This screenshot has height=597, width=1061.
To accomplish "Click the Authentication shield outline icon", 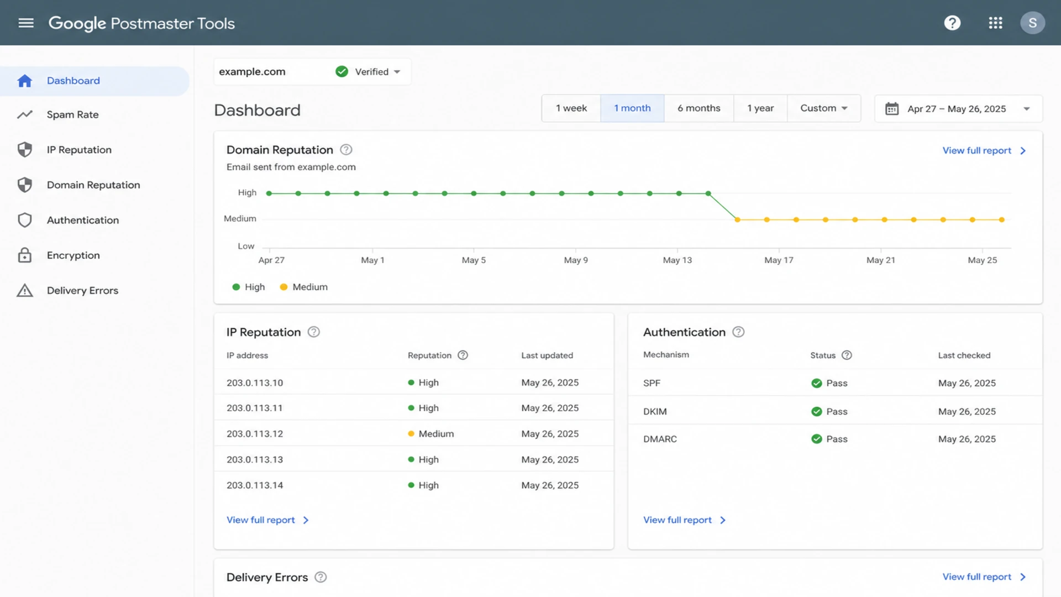I will pos(24,220).
